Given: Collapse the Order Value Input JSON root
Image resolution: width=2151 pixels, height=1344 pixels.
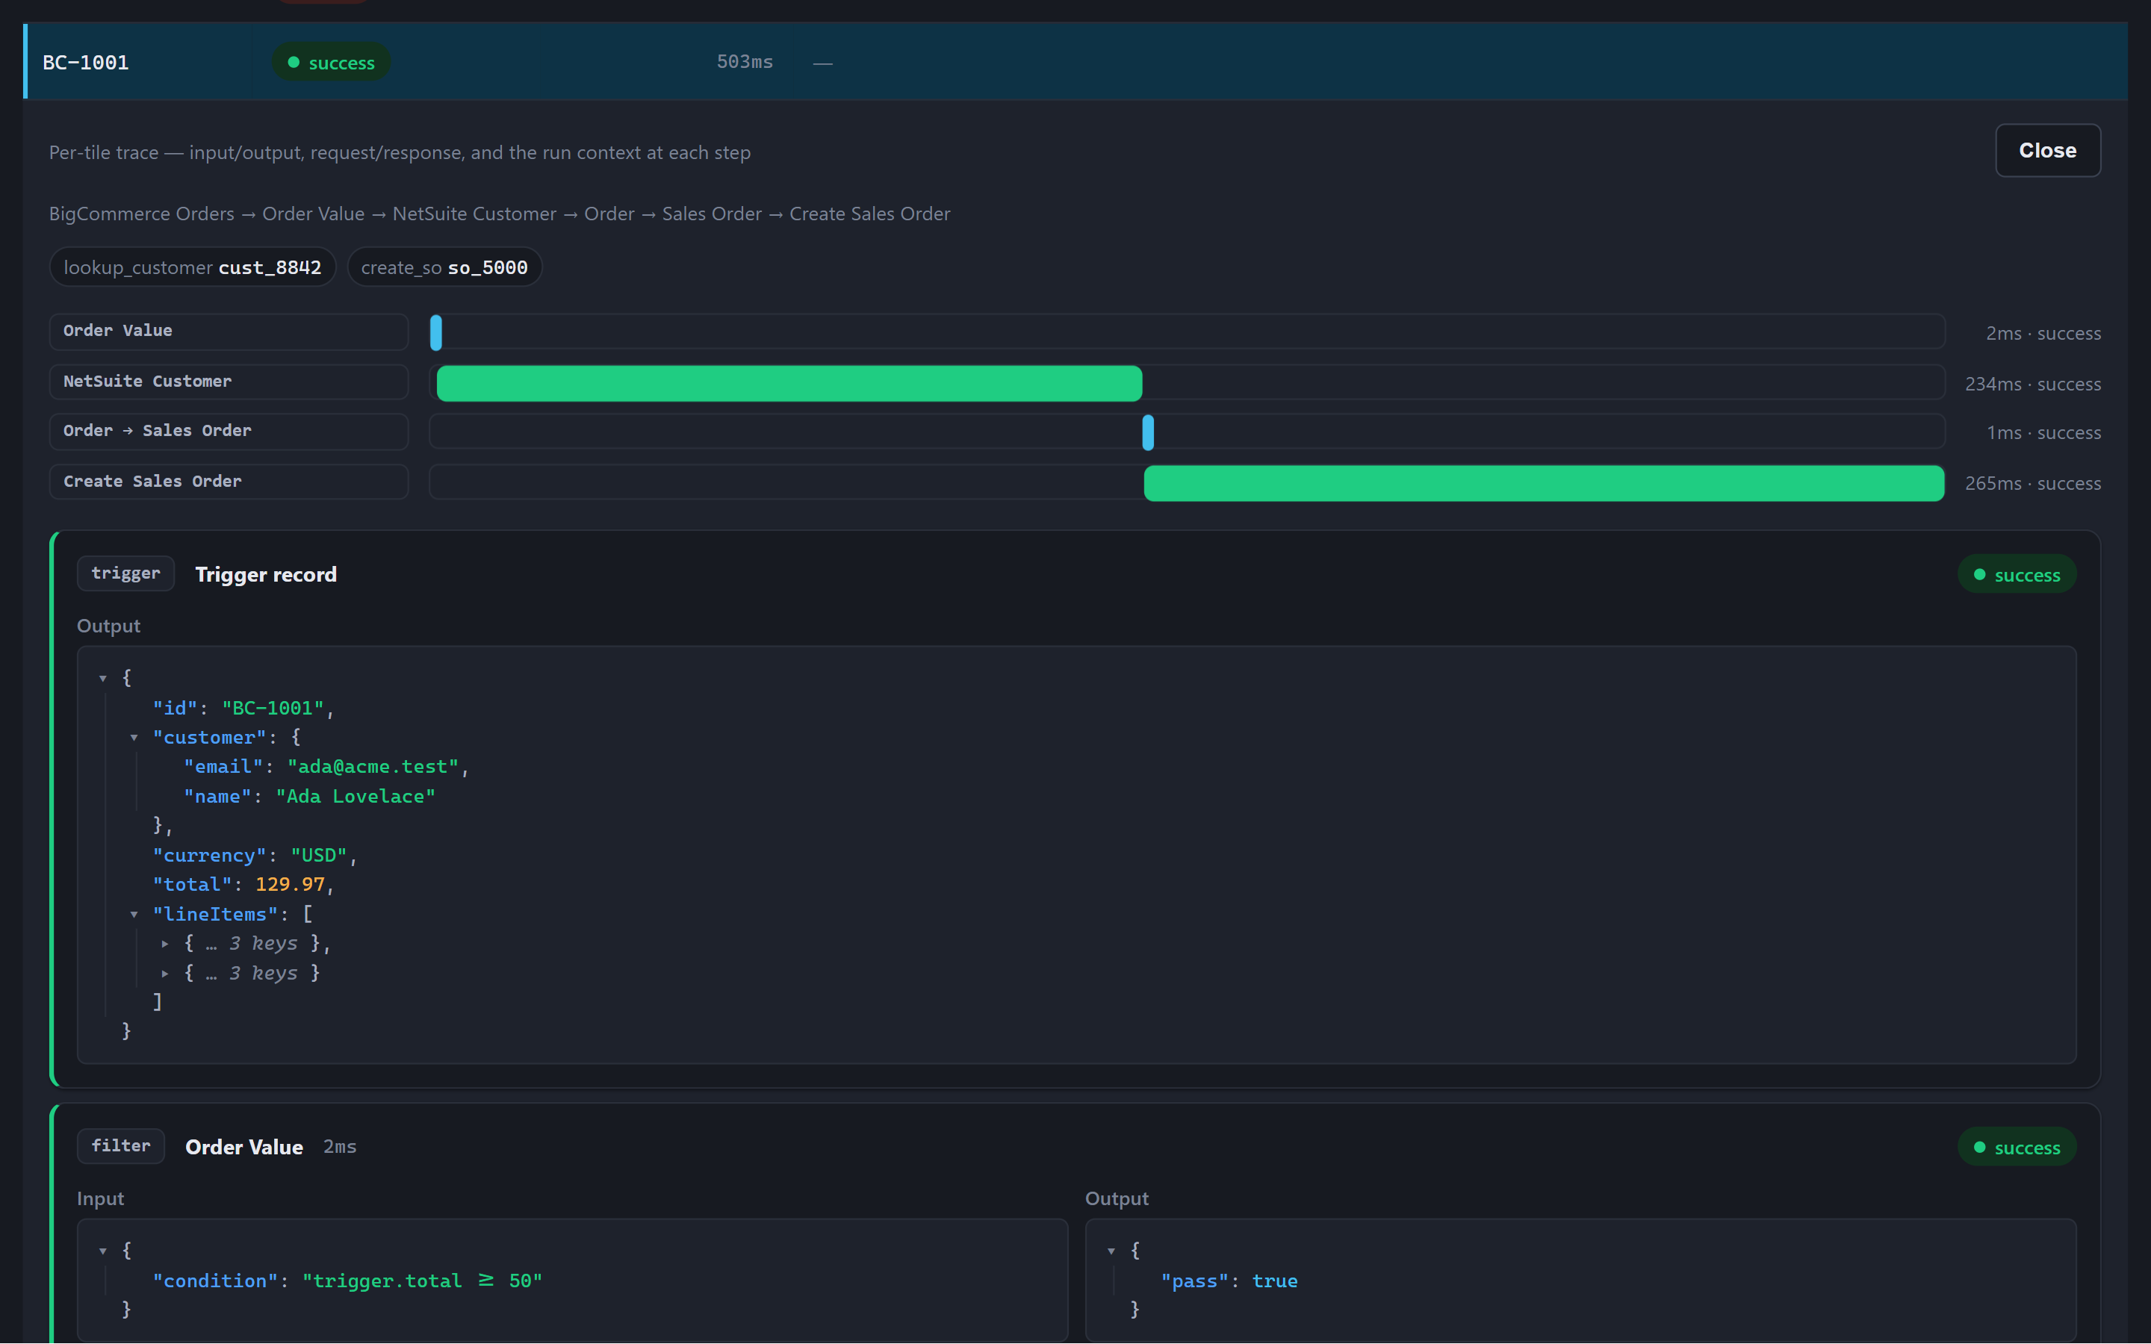Looking at the screenshot, I should pyautogui.click(x=103, y=1251).
